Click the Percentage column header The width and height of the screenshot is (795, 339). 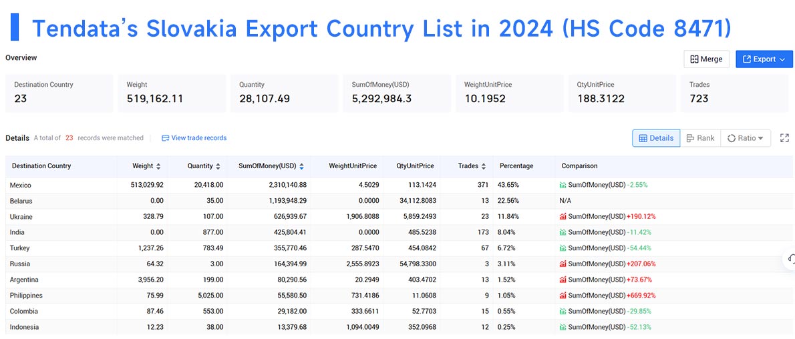(x=516, y=166)
